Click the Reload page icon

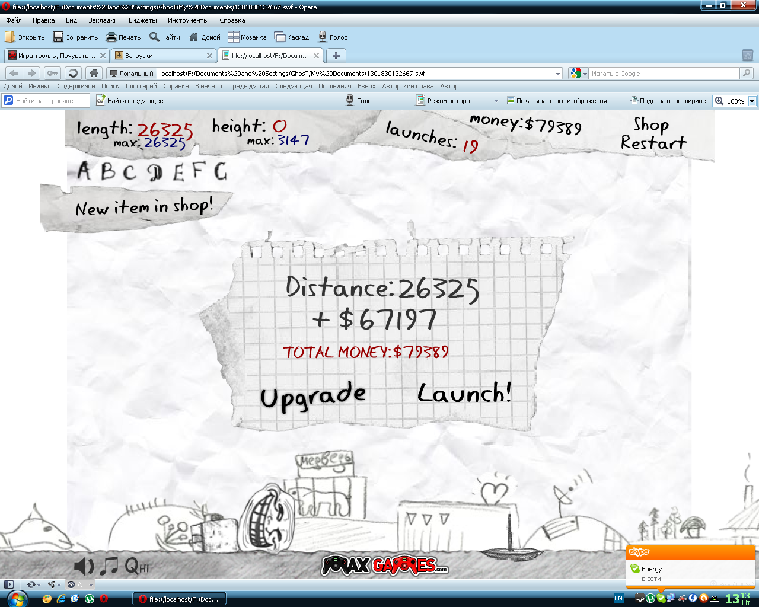pos(73,73)
